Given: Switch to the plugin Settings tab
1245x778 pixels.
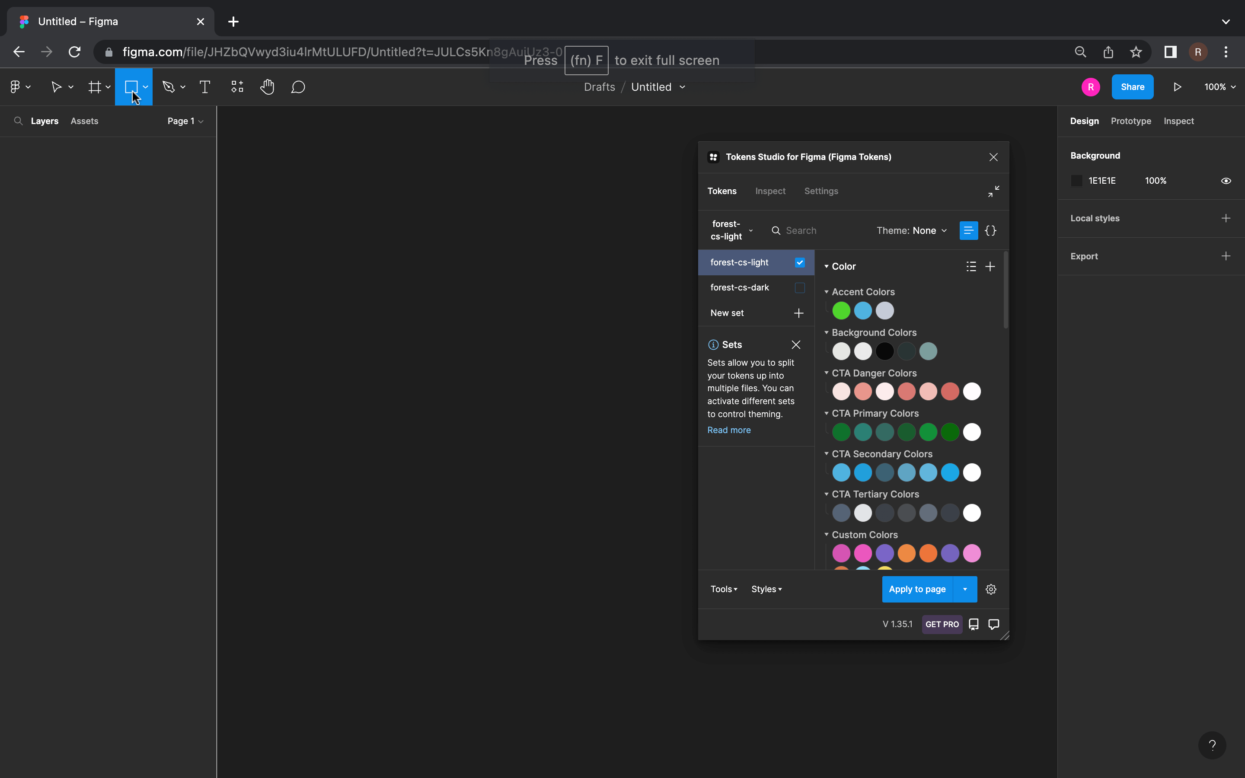Looking at the screenshot, I should tap(821, 191).
